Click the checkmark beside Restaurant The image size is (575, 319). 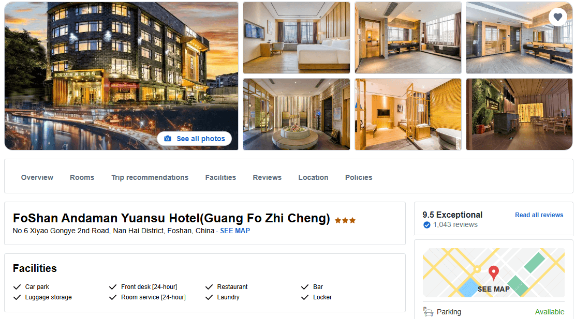pyautogui.click(x=209, y=287)
